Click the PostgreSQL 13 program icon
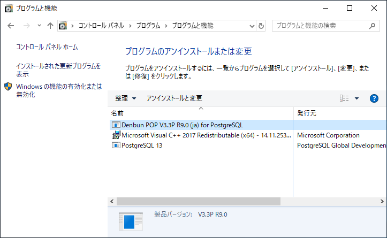Screen dimensions: 387x238 [x=116, y=145]
